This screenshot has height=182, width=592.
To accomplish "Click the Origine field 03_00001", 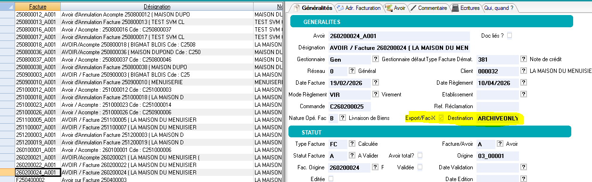I will tap(498, 156).
